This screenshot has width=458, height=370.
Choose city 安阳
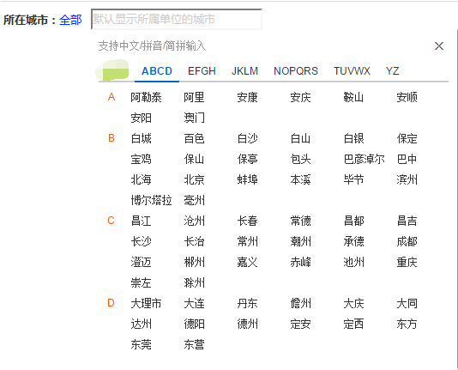[141, 118]
